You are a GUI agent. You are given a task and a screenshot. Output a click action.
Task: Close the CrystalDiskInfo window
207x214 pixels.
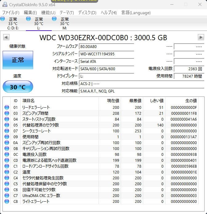tap(200, 5)
